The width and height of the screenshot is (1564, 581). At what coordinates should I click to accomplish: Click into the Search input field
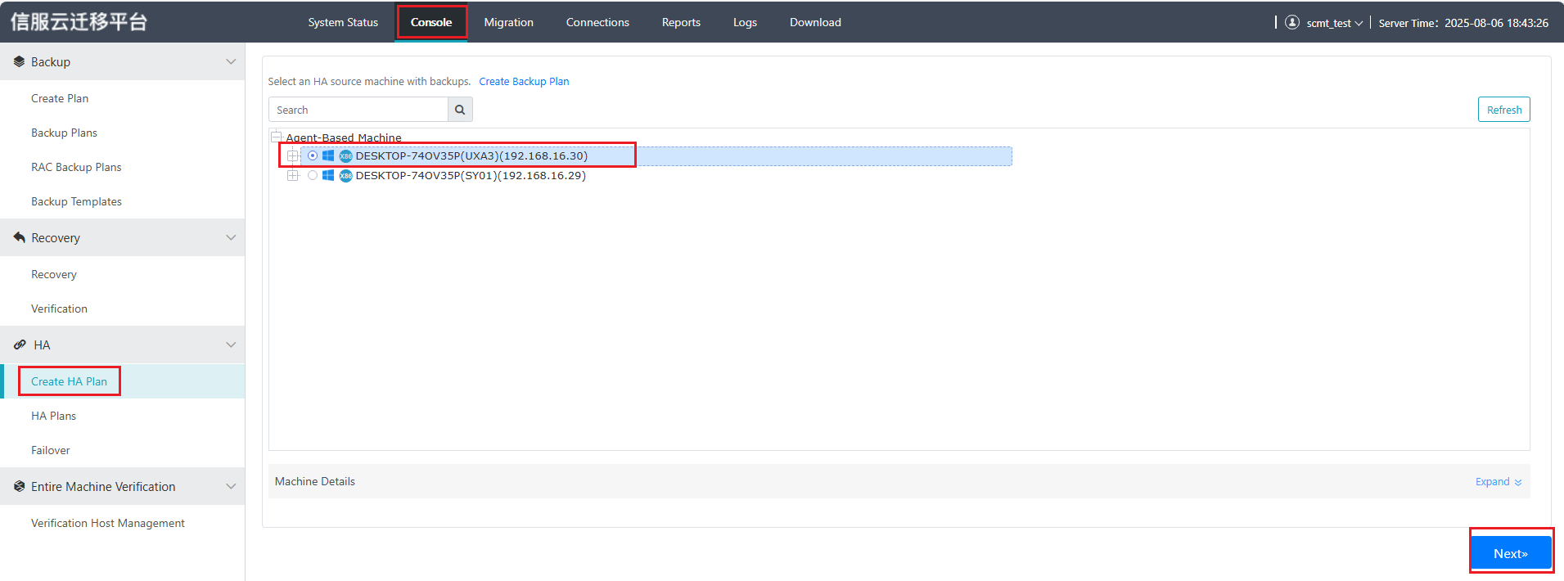pyautogui.click(x=358, y=110)
